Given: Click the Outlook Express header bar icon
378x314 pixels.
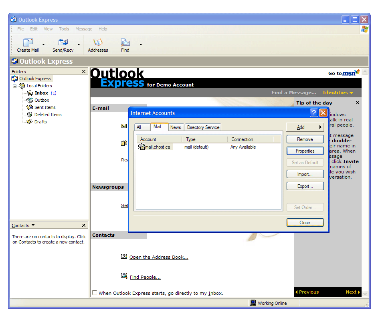Looking at the screenshot, I should coord(14,61).
